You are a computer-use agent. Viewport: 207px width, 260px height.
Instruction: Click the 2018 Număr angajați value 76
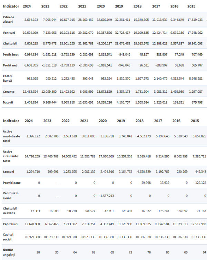pyautogui.click(x=149, y=252)
